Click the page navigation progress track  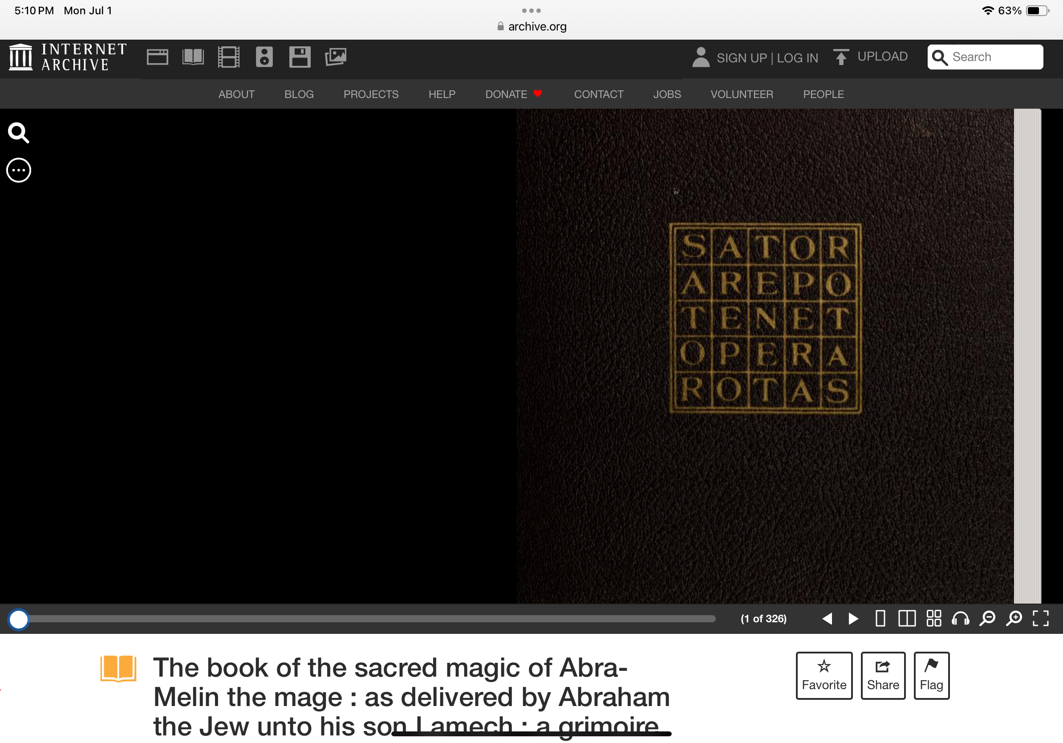pos(368,619)
